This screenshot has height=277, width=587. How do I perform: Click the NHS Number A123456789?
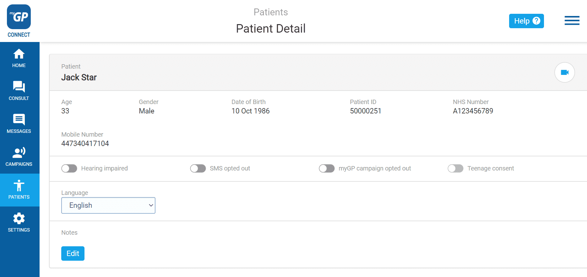[x=473, y=111]
